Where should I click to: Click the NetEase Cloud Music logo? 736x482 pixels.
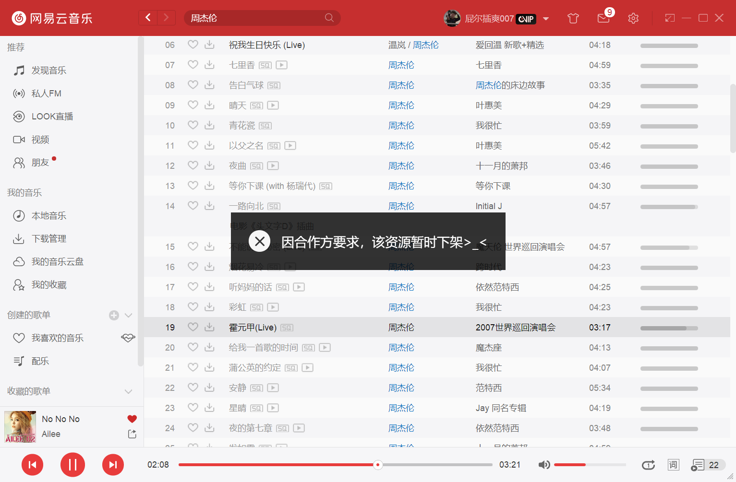[x=52, y=18]
